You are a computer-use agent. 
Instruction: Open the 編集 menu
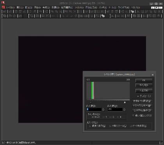tap(20, 7)
